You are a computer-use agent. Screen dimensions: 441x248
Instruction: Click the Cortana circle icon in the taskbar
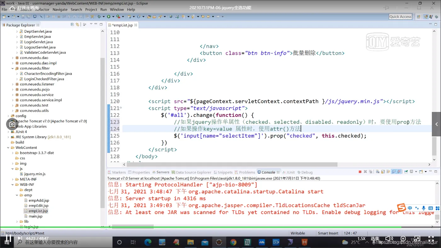pos(119,242)
